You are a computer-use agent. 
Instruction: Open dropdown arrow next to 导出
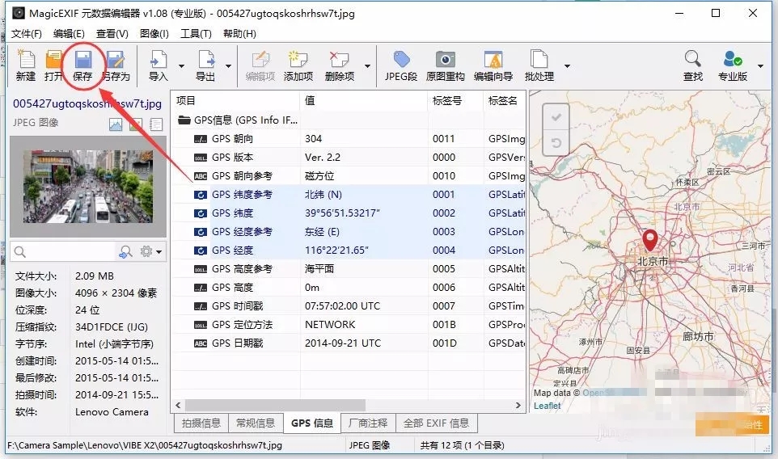(228, 65)
